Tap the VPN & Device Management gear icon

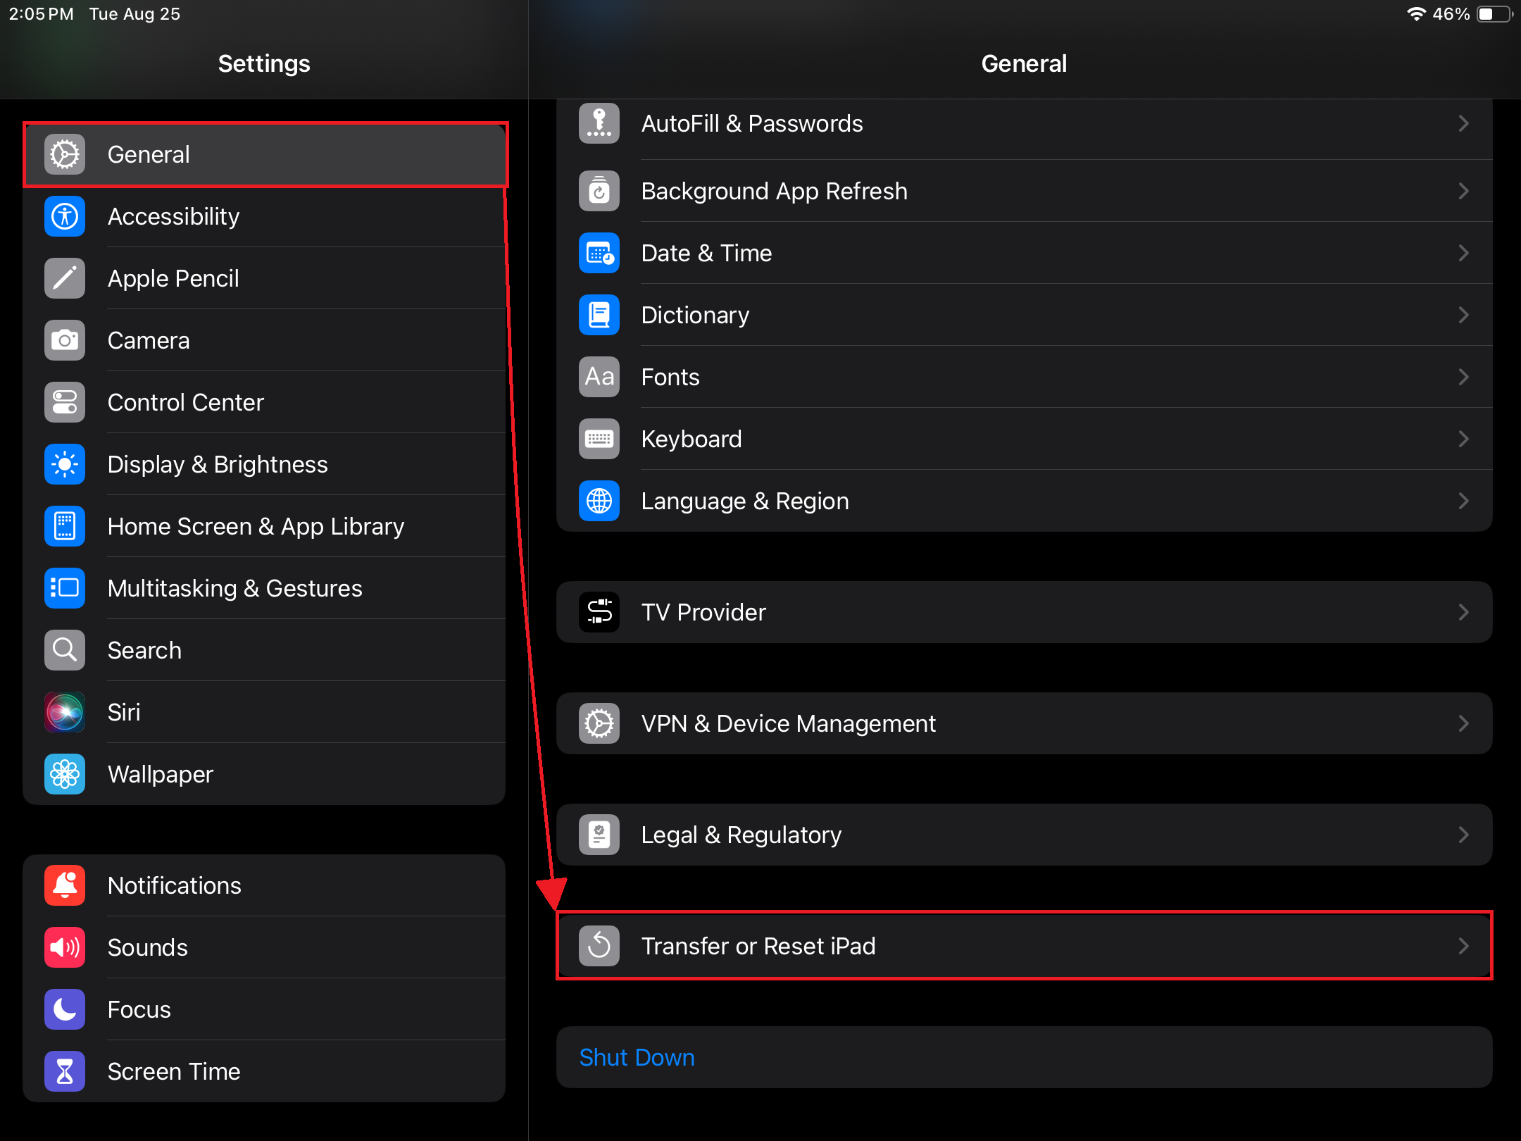[x=599, y=723]
